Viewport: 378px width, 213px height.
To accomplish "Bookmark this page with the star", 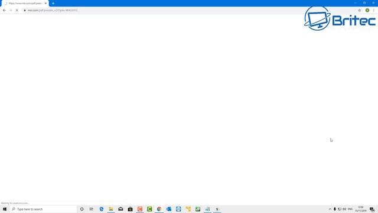I will coord(360,11).
